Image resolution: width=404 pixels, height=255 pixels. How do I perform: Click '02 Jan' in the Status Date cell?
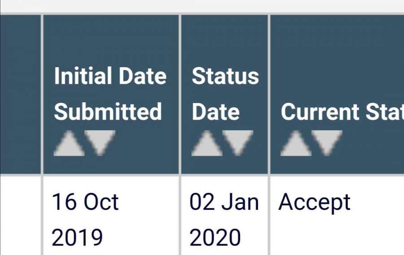point(224,202)
